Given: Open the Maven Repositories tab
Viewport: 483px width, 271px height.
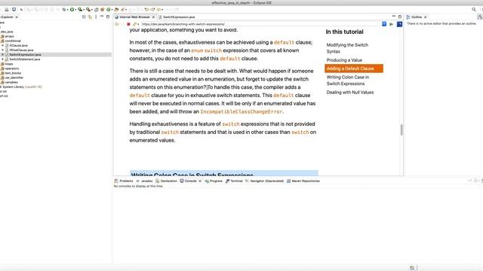Looking at the screenshot, I should pyautogui.click(x=303, y=181).
